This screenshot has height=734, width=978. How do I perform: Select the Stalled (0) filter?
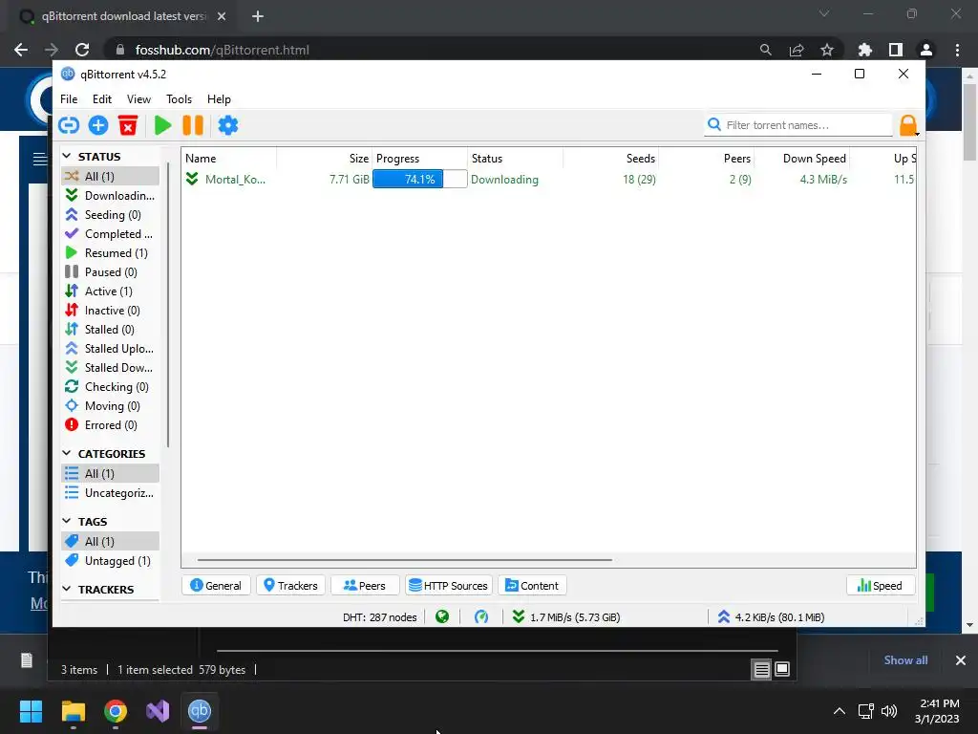point(111,330)
